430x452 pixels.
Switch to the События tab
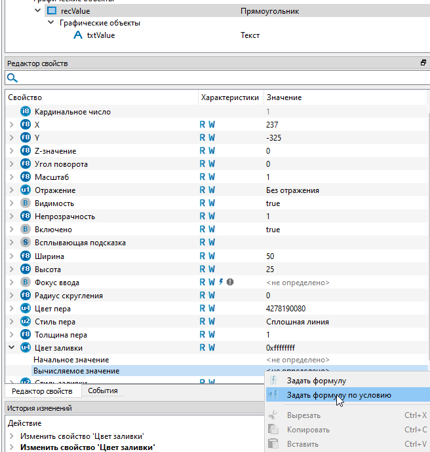pos(102,391)
